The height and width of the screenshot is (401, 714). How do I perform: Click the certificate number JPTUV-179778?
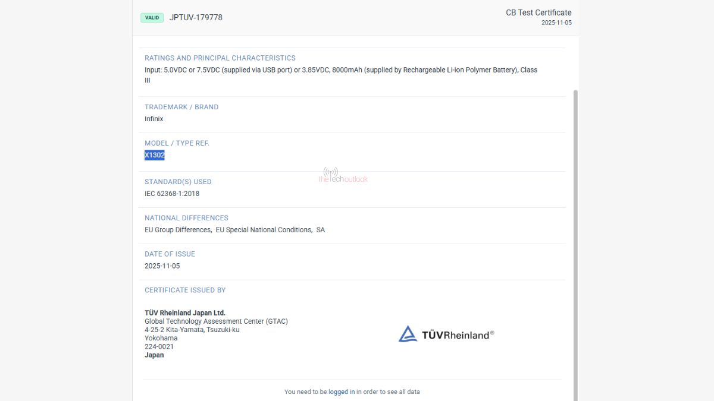point(196,18)
